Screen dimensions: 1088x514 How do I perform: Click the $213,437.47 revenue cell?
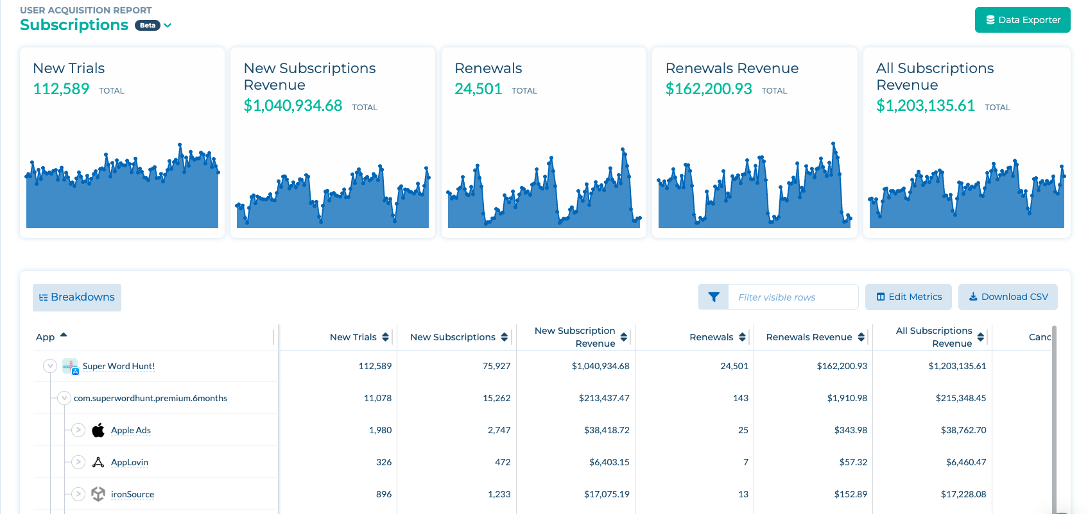pos(604,398)
